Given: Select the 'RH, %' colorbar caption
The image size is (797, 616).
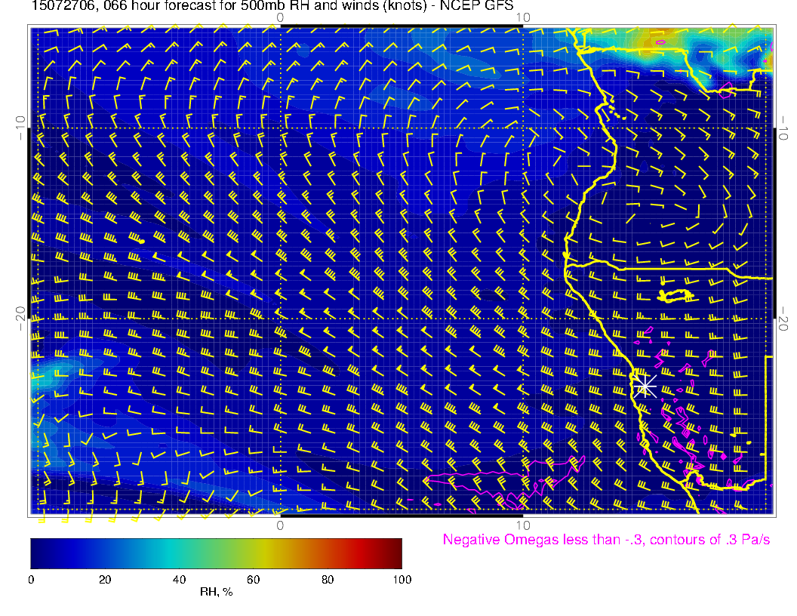Looking at the screenshot, I should [x=216, y=592].
